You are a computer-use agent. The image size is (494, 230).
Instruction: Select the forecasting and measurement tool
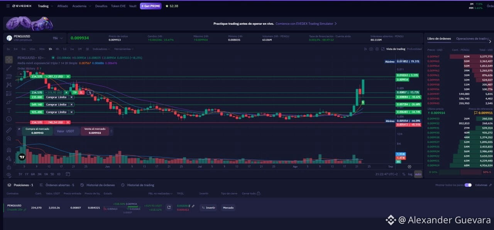9,93
